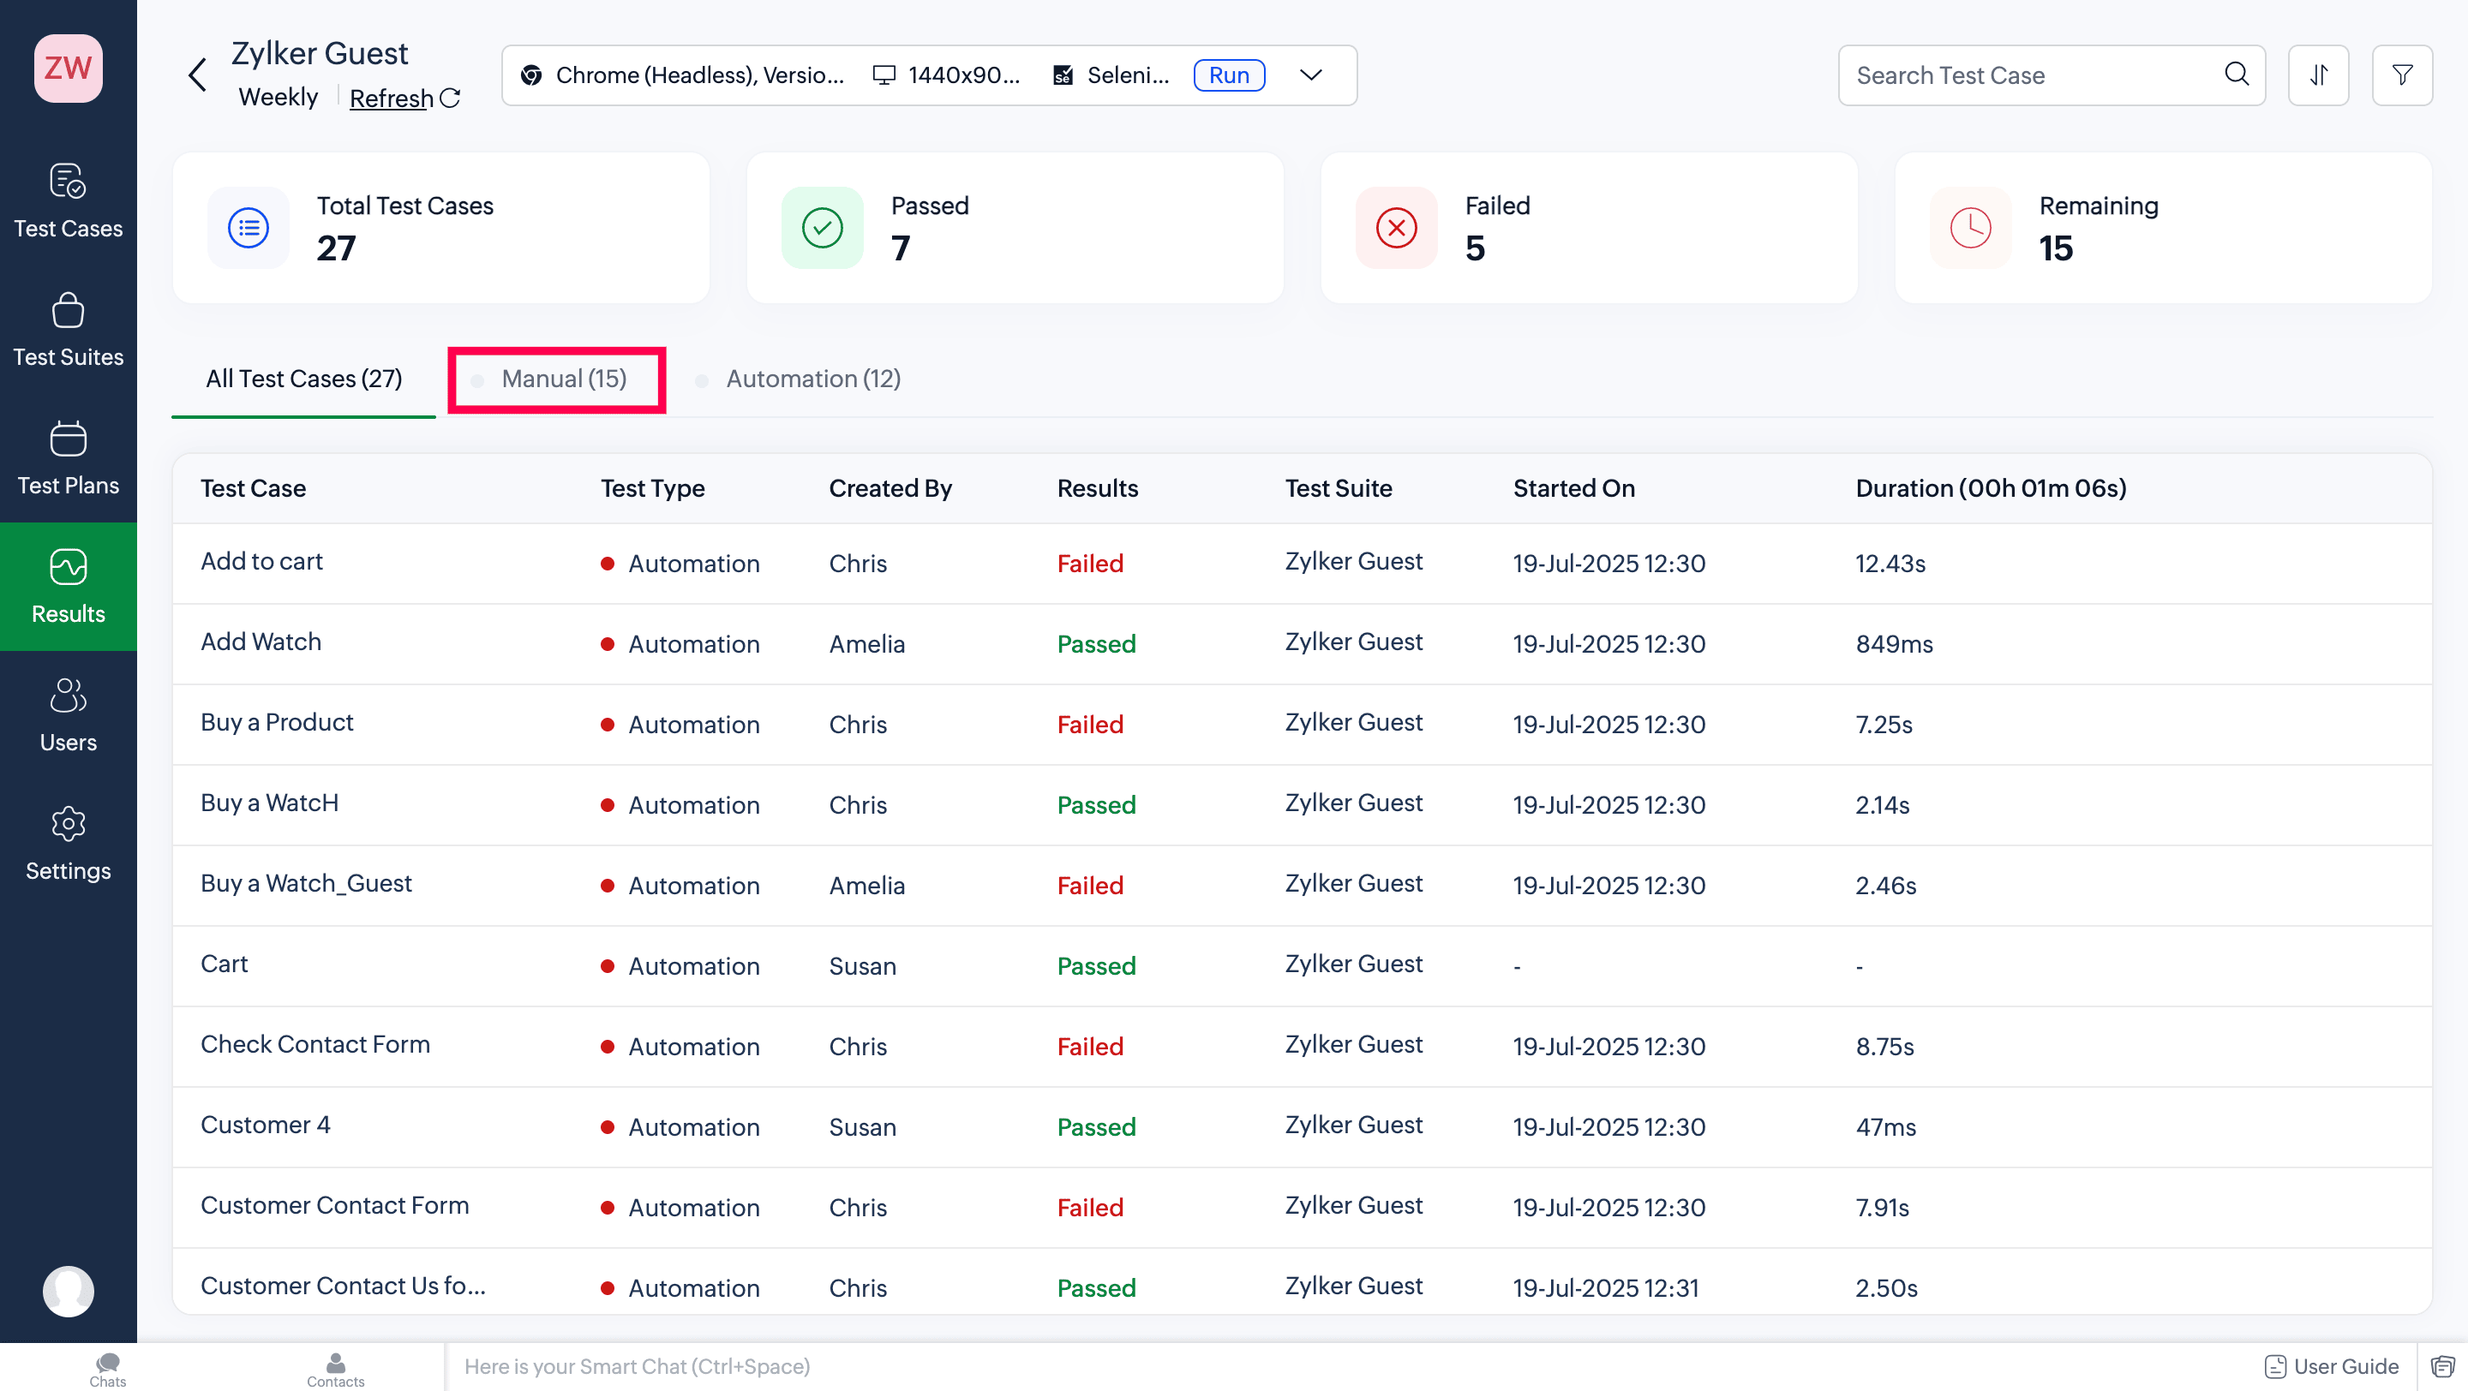Open Test Suites in the sidebar
Image resolution: width=2468 pixels, height=1391 pixels.
(x=68, y=329)
